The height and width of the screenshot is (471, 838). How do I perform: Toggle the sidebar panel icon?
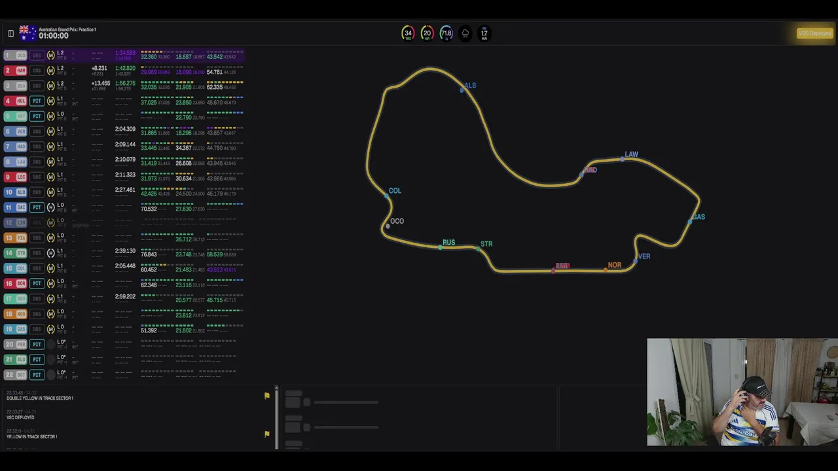(10, 33)
